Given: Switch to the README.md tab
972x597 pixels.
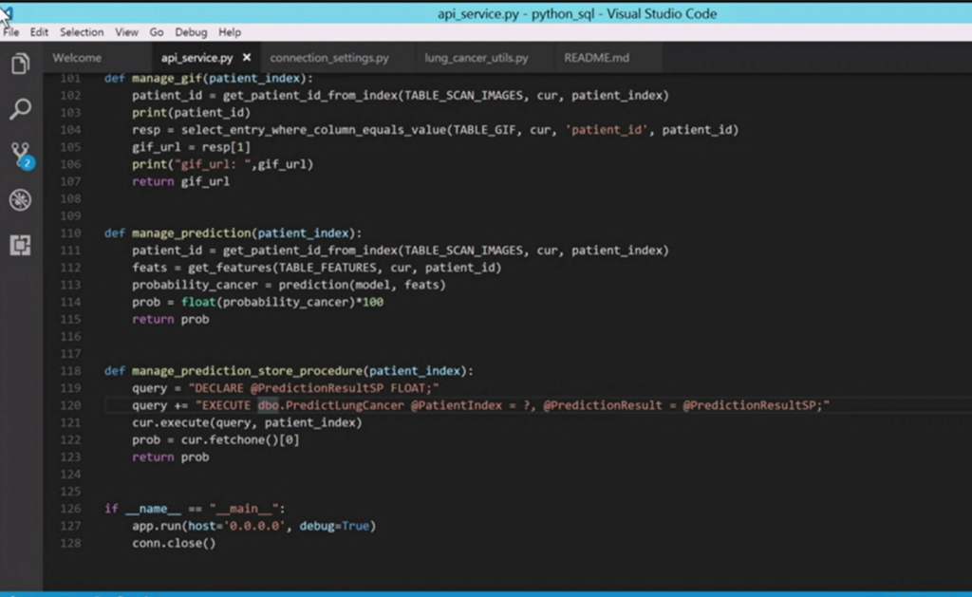Looking at the screenshot, I should (x=596, y=58).
